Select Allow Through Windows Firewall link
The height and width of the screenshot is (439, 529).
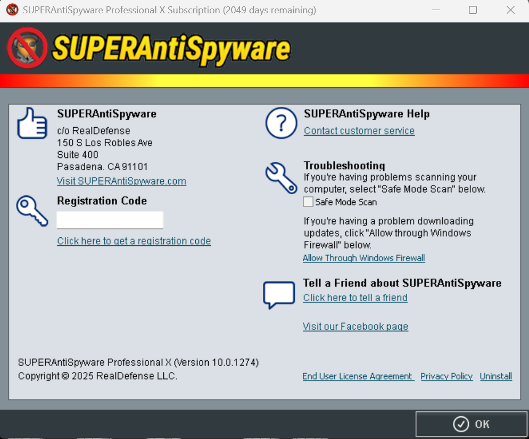[x=363, y=258]
